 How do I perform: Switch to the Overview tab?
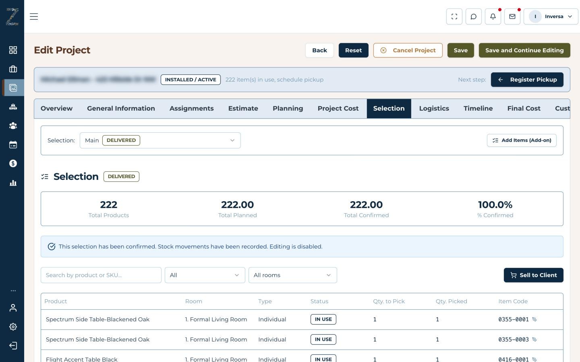pos(56,109)
